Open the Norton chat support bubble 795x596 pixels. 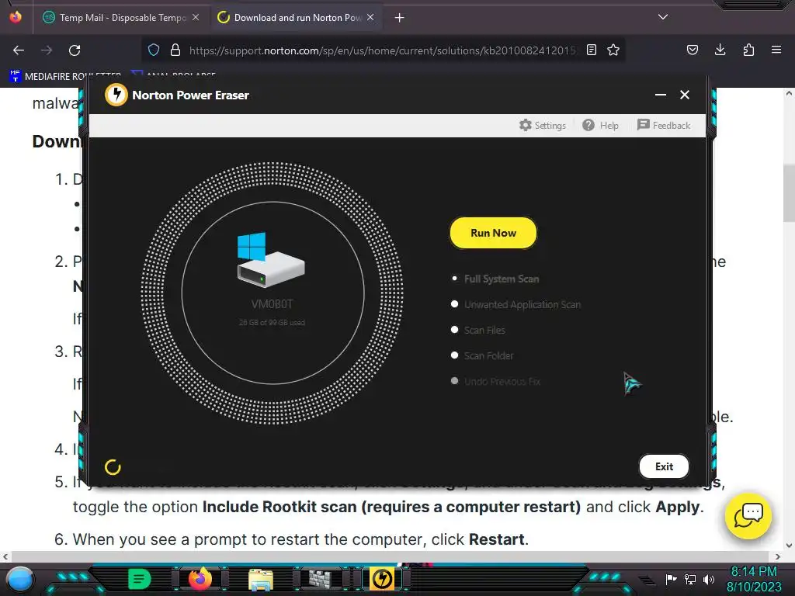(x=748, y=516)
